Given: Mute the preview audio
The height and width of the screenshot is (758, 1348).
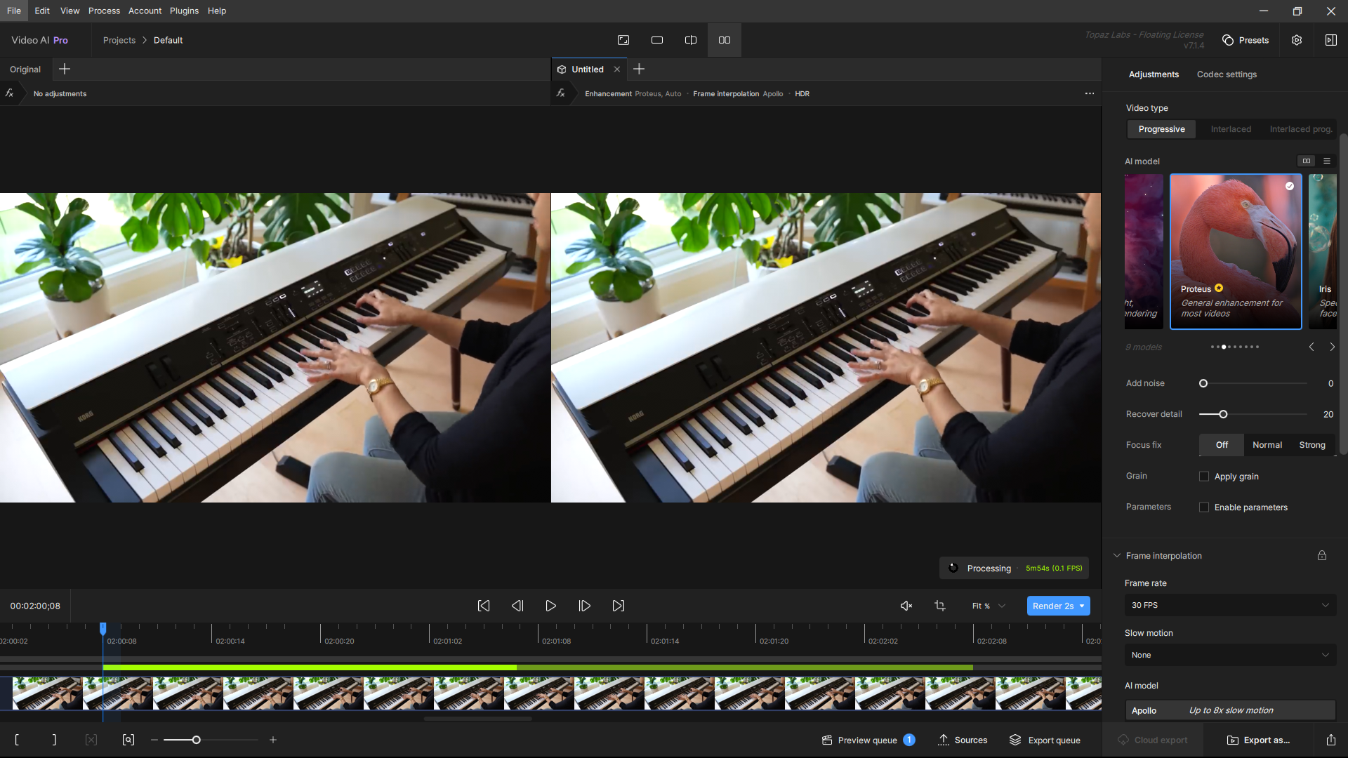Looking at the screenshot, I should click(906, 606).
